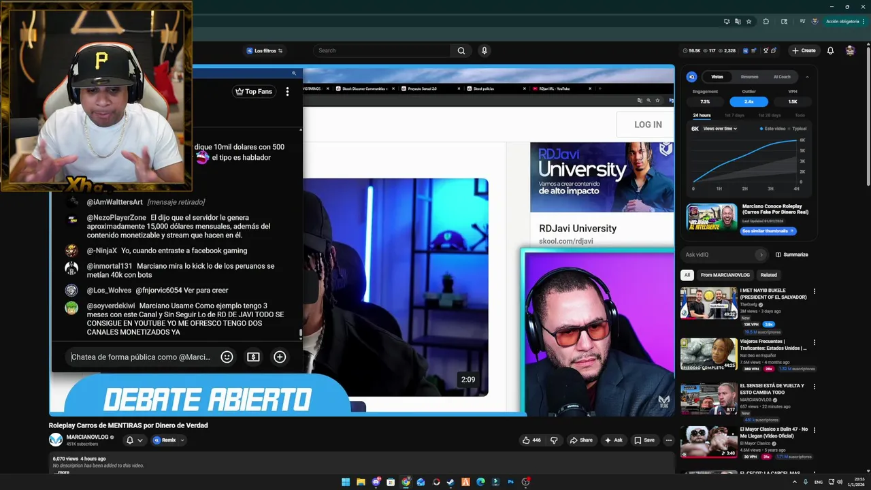Click See similar thumbnails button

tap(768, 231)
